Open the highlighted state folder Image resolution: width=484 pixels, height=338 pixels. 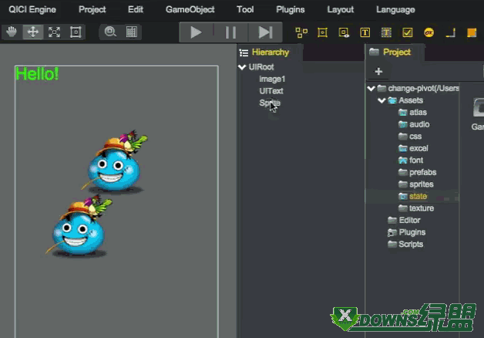(418, 196)
